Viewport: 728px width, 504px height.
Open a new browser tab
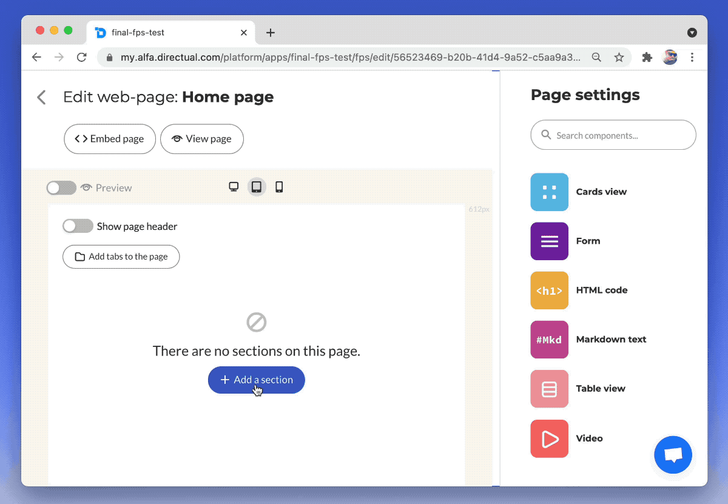click(271, 33)
